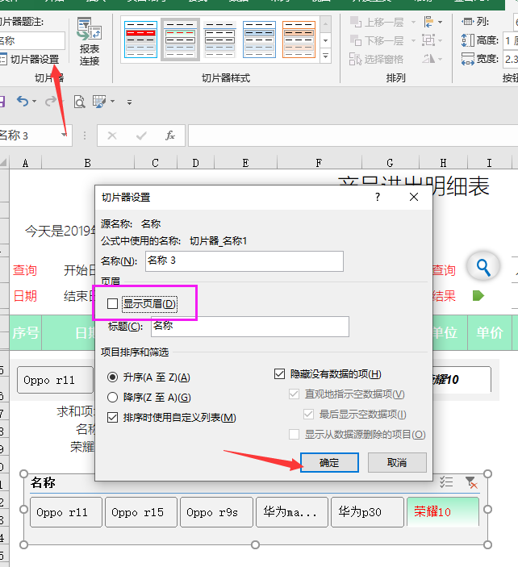Click the 单价 table header cell
Viewport: 518px width, 567px height.
490,332
